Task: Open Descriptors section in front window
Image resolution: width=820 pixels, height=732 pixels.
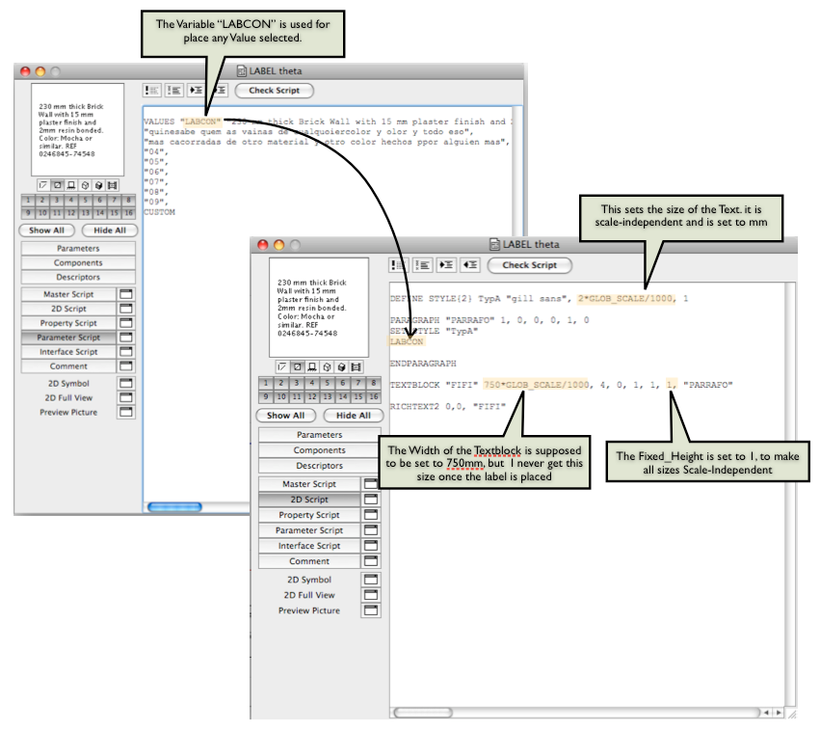Action: (320, 466)
